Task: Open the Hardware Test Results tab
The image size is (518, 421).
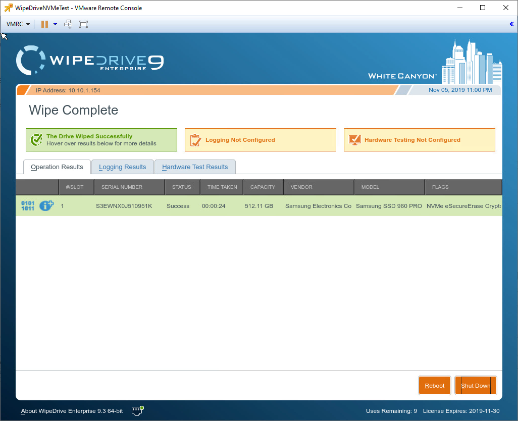Action: (195, 167)
